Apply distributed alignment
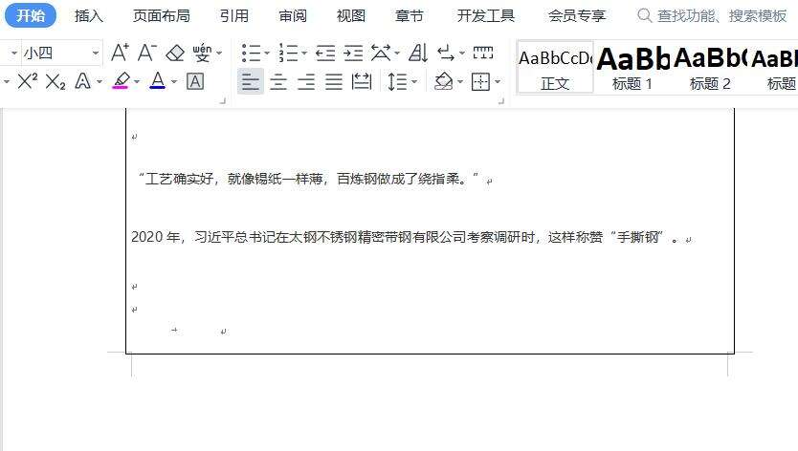The image size is (798, 451). pyautogui.click(x=362, y=81)
